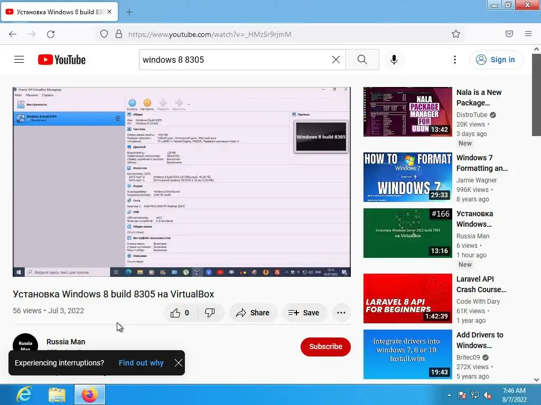The height and width of the screenshot is (405, 541).
Task: Open YouTube settings three-dot menu
Action: click(455, 60)
